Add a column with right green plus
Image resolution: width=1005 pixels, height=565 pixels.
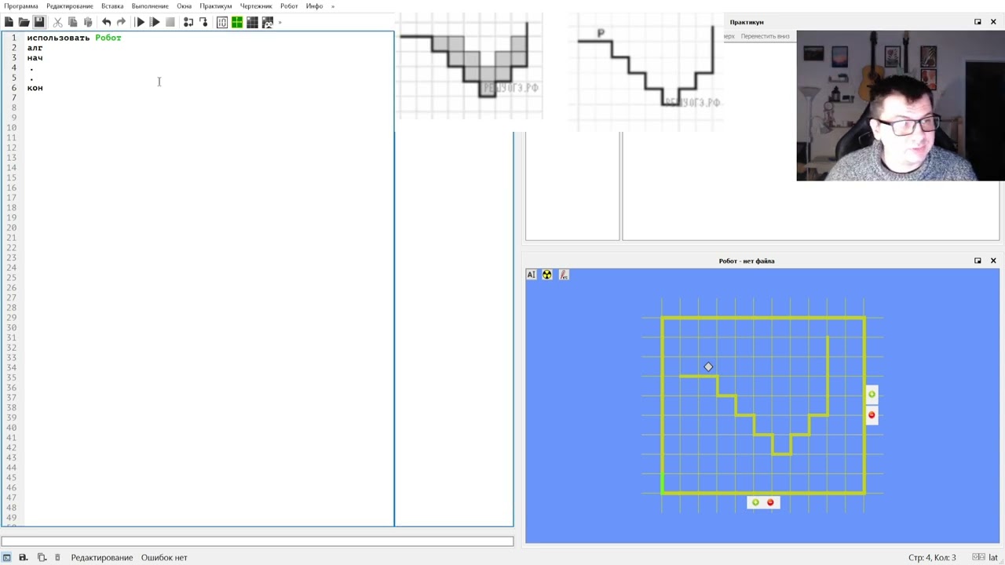[x=872, y=394]
